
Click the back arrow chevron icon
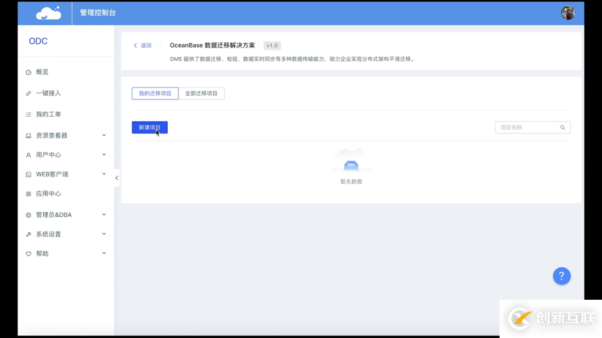click(135, 45)
